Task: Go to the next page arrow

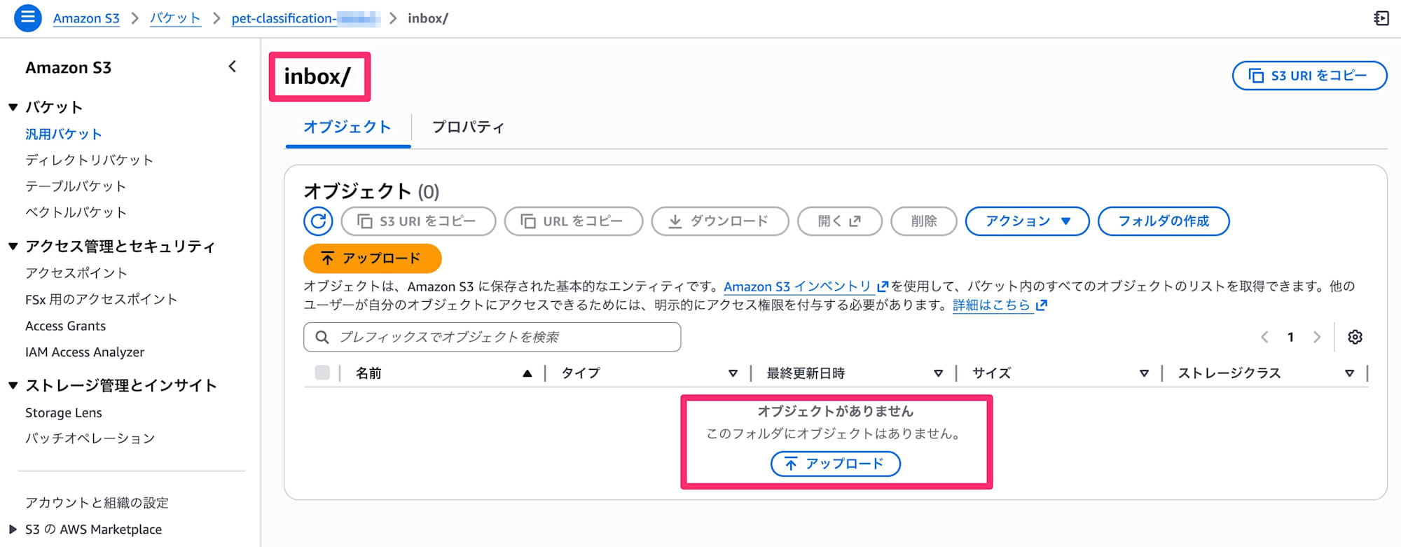Action: pyautogui.click(x=1317, y=337)
